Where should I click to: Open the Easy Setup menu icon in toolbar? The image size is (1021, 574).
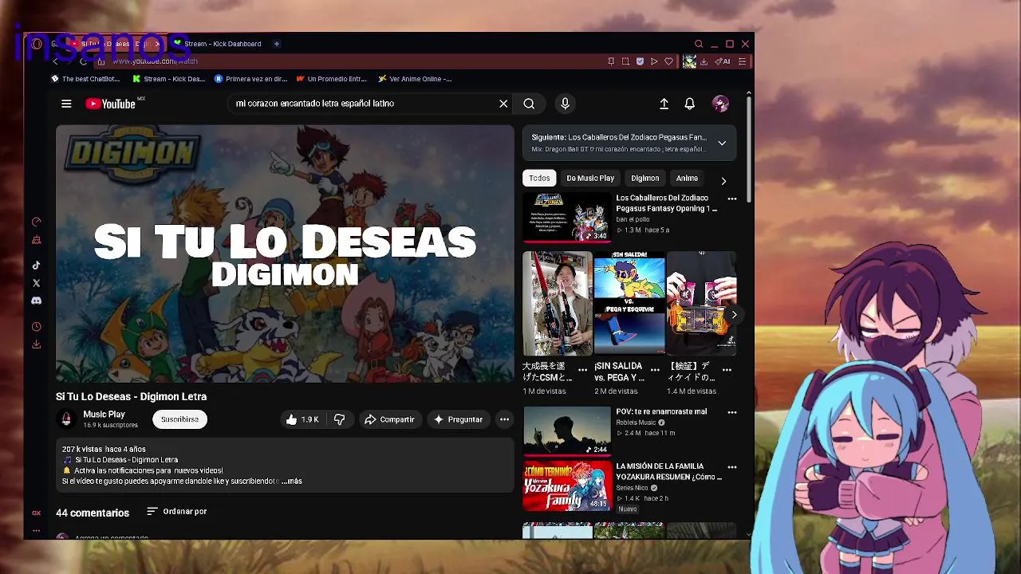[742, 61]
